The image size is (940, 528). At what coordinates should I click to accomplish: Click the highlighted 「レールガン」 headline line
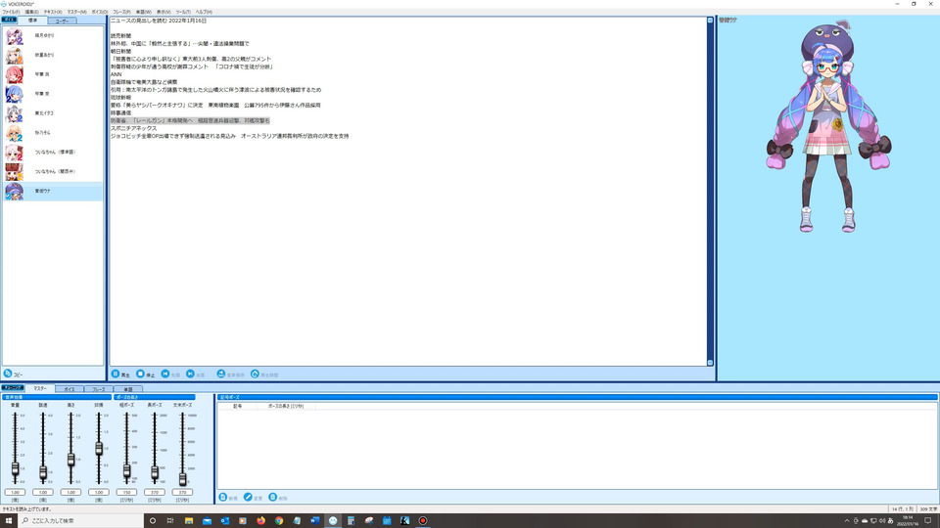point(190,120)
